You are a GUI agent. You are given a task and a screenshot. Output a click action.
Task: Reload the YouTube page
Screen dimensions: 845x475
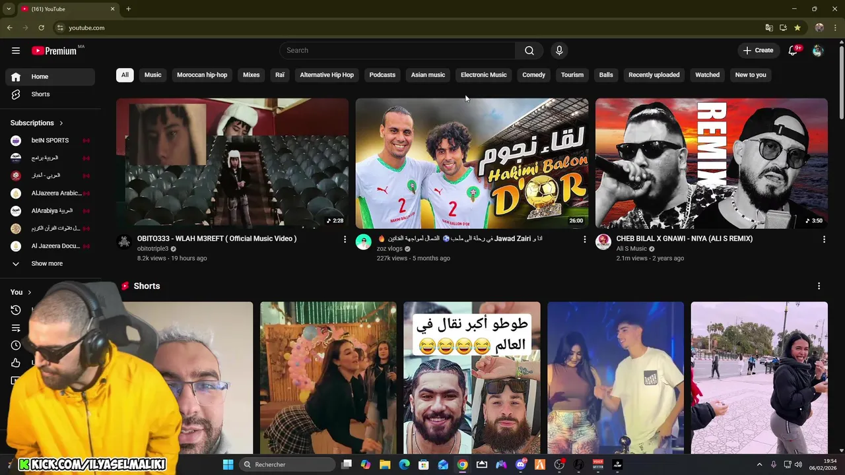[x=41, y=28]
